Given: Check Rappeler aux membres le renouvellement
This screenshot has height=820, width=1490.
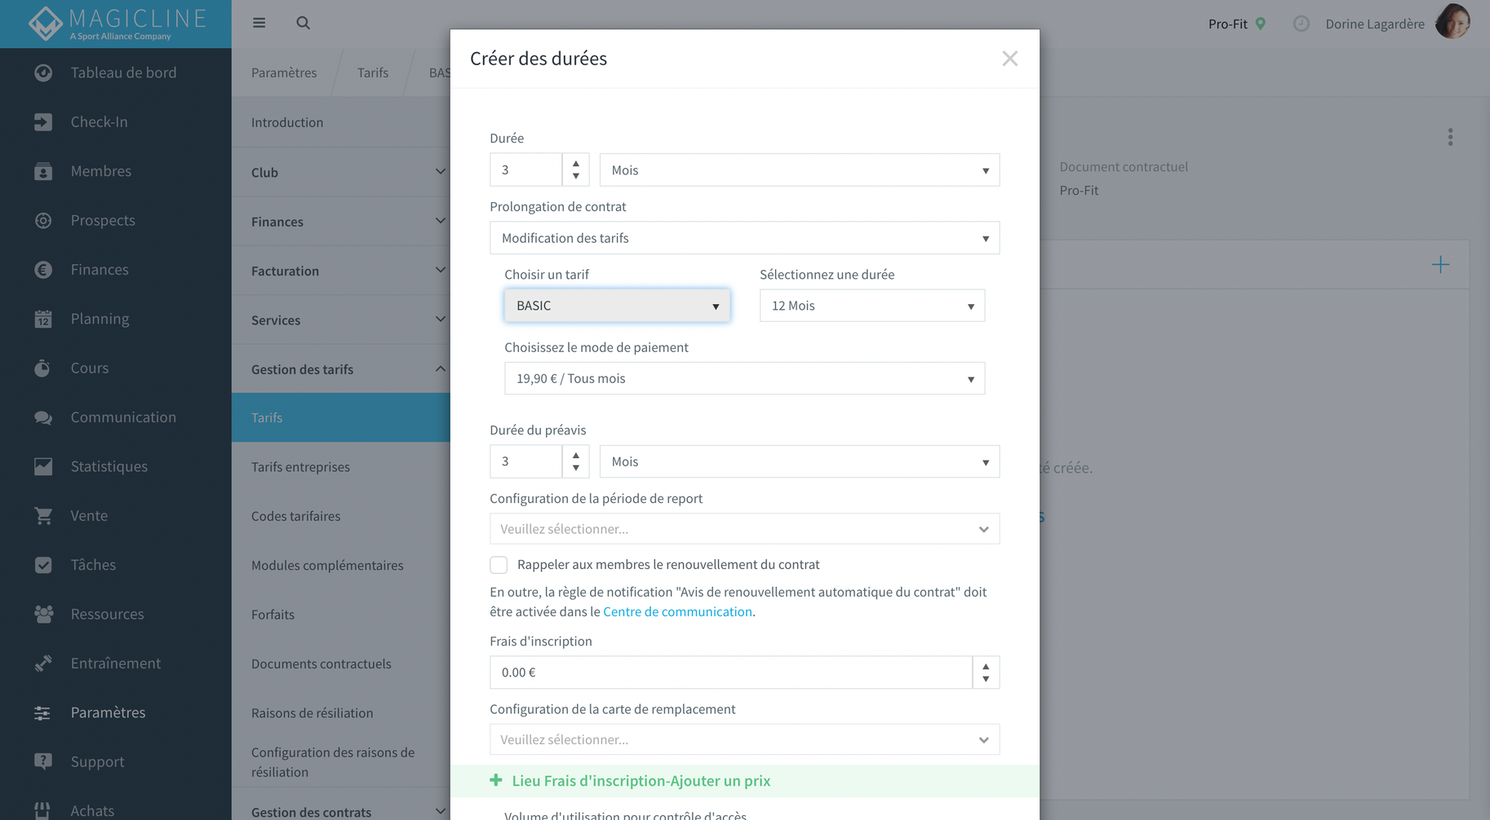Looking at the screenshot, I should click(499, 565).
